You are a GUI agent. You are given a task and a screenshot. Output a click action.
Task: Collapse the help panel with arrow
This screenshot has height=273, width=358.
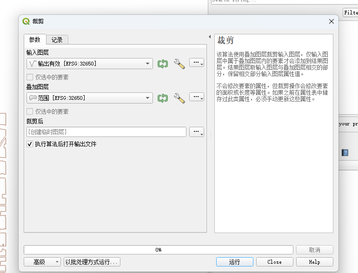pyautogui.click(x=209, y=37)
